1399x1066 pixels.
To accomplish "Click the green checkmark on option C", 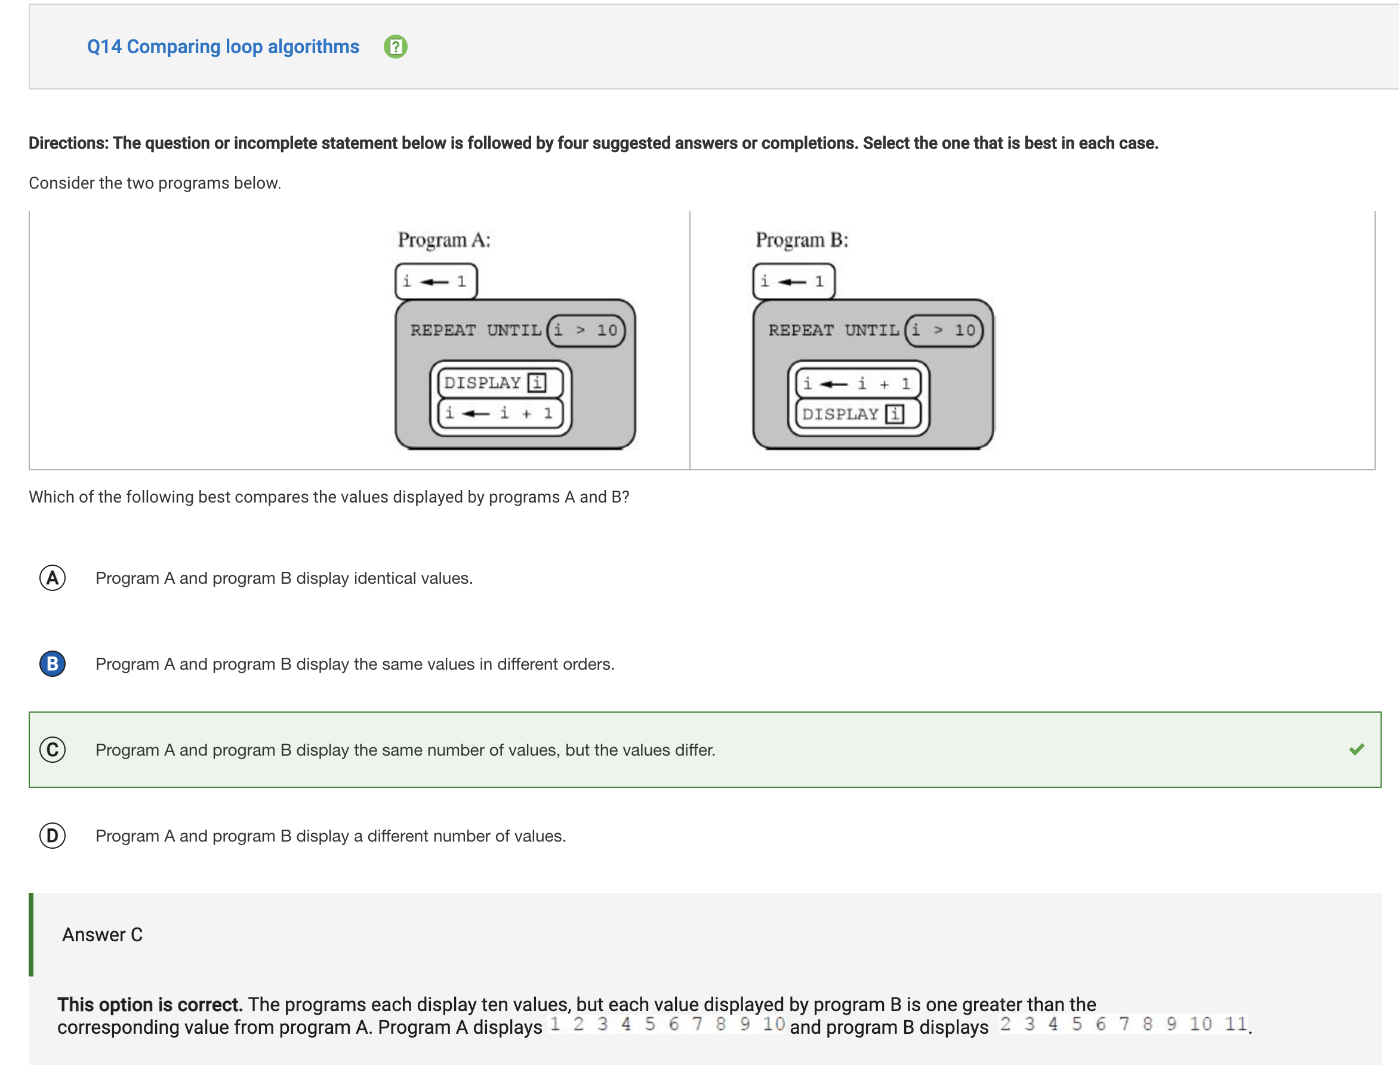I will coord(1357,750).
